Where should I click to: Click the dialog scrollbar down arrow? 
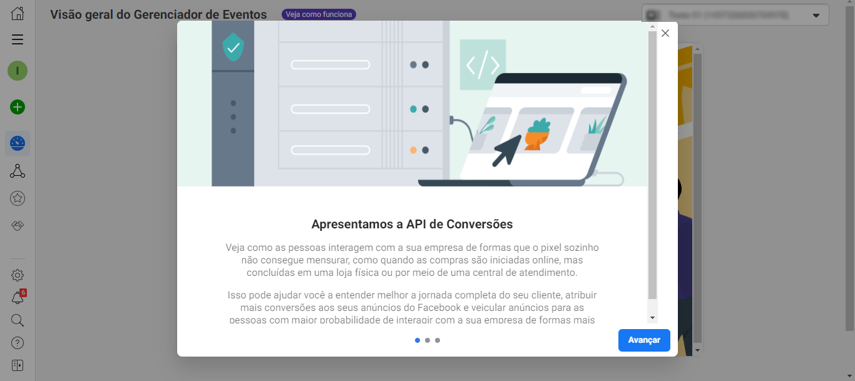tap(653, 318)
